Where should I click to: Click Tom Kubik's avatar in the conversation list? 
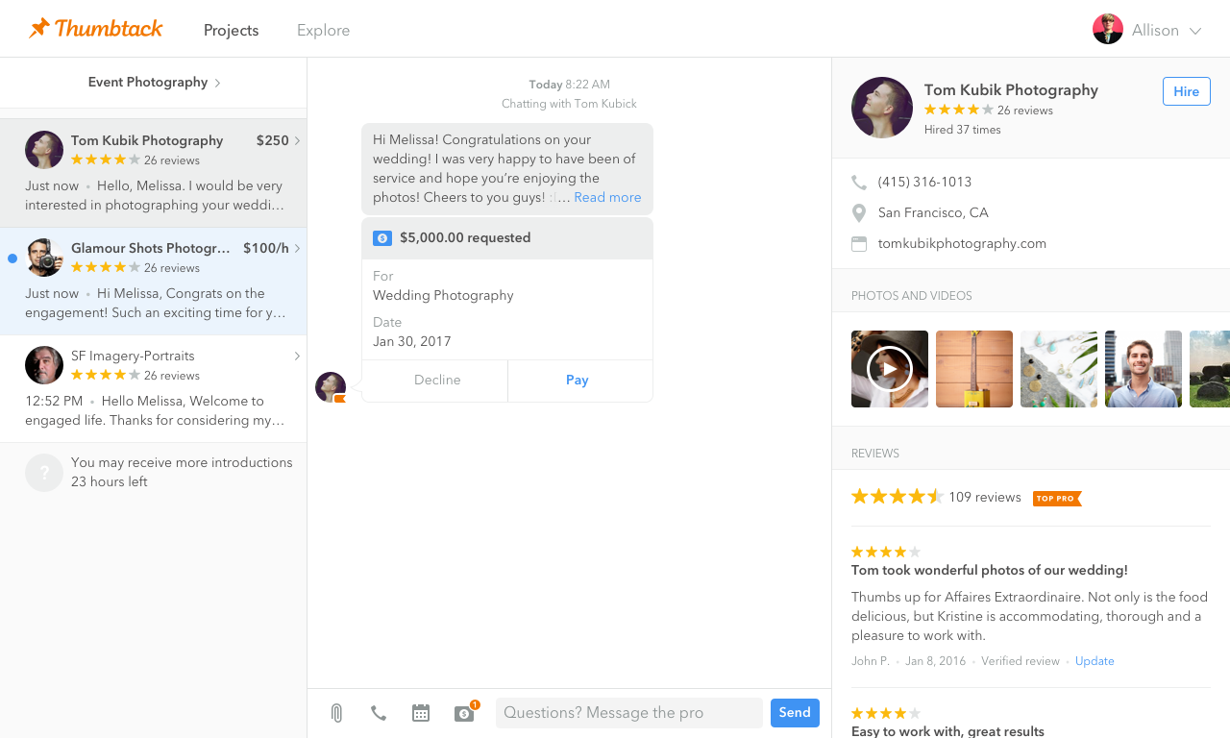(x=44, y=150)
